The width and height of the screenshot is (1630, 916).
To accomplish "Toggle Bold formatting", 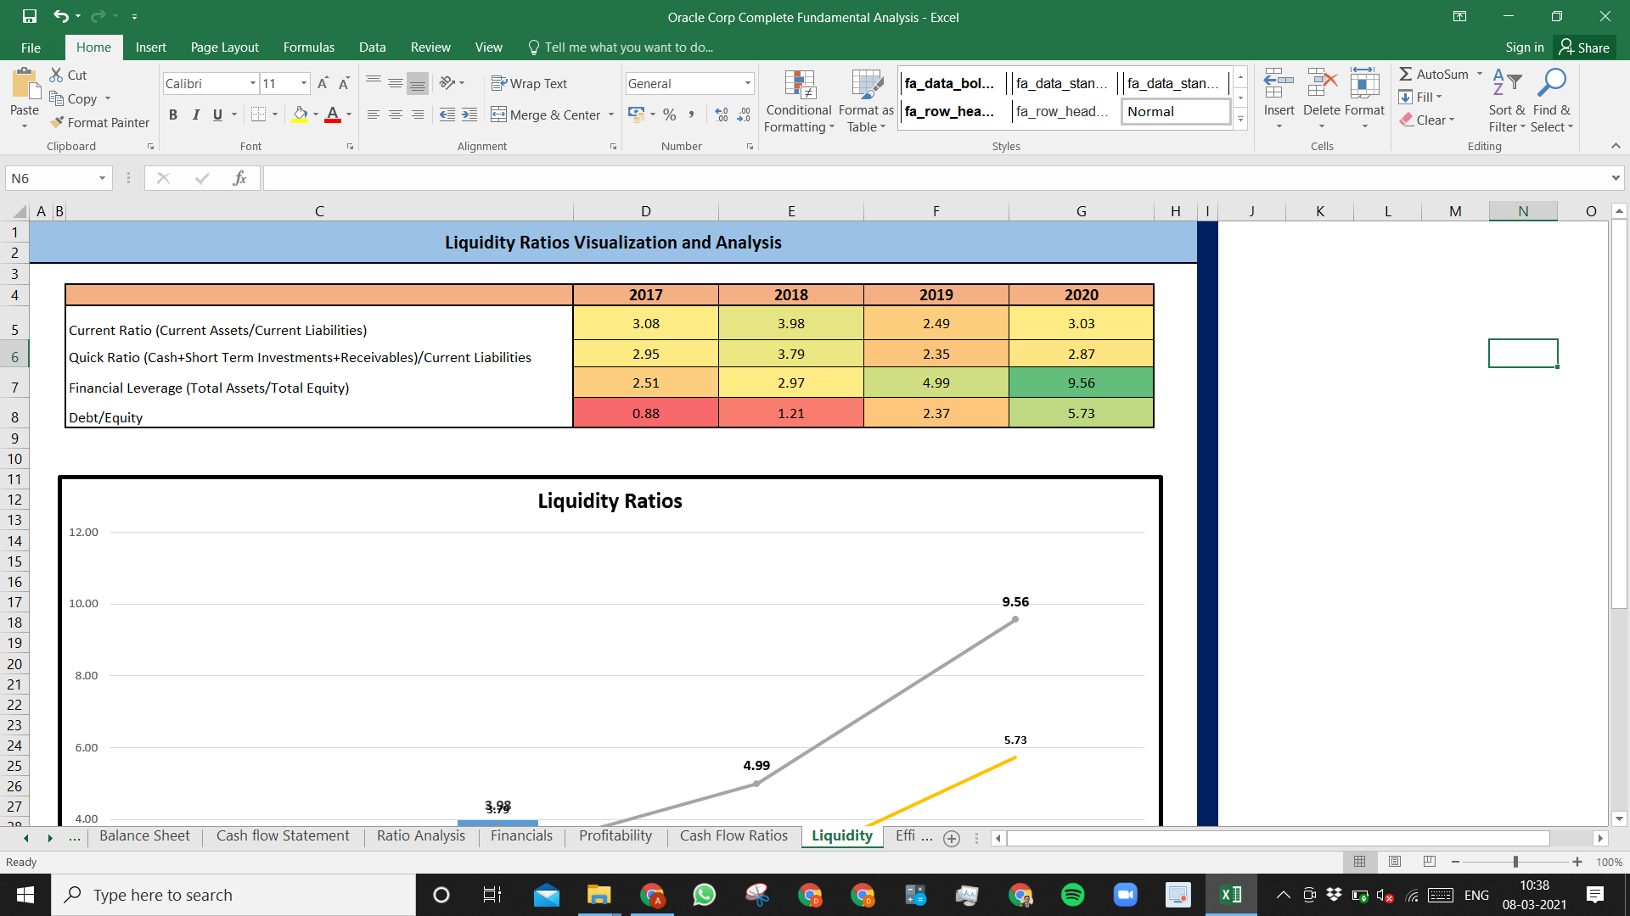I will pyautogui.click(x=173, y=114).
